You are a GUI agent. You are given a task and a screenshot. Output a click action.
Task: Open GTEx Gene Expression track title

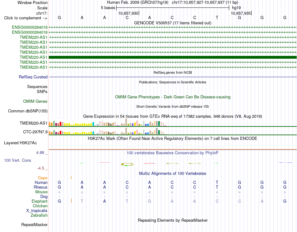point(173,116)
